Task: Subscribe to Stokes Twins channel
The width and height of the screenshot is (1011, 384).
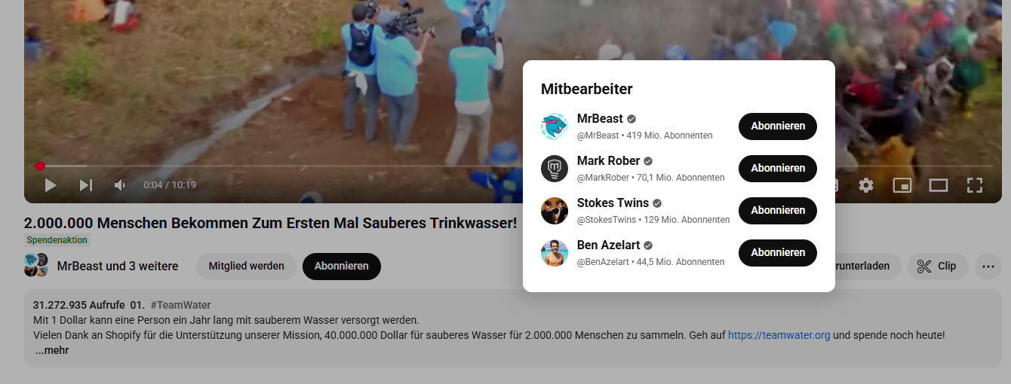Action: [x=778, y=210]
